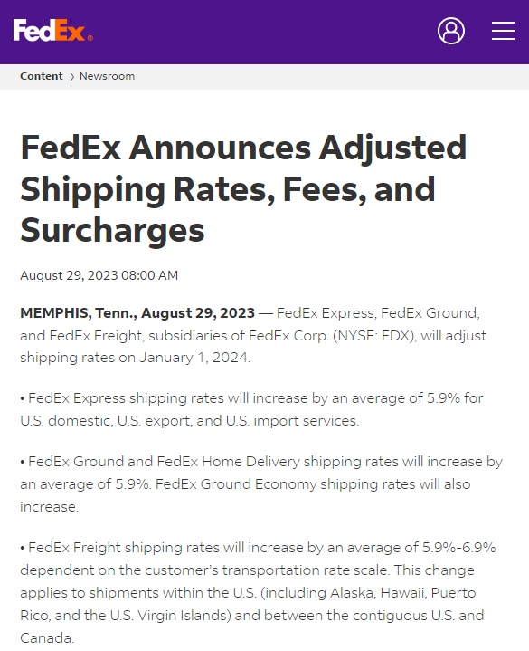Click the (NYSE: FDX) ticker text
529x651 pixels.
coord(374,336)
